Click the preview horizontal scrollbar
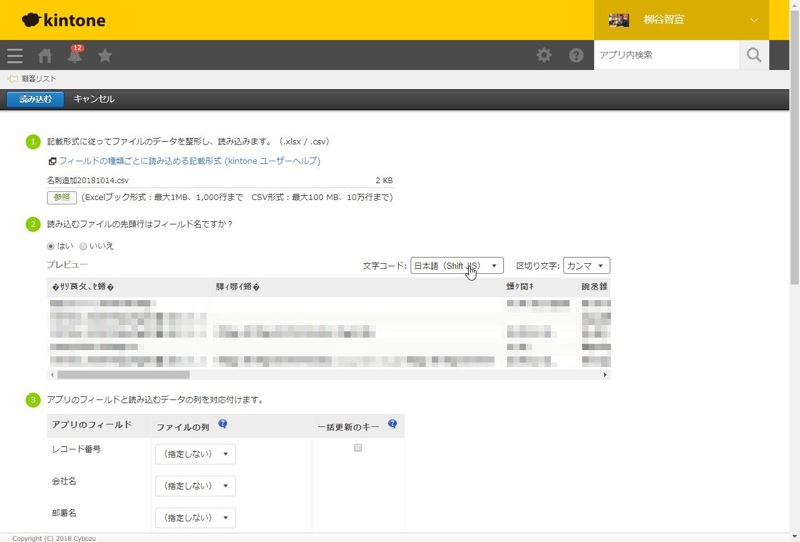Image resolution: width=800 pixels, height=542 pixels. (123, 375)
